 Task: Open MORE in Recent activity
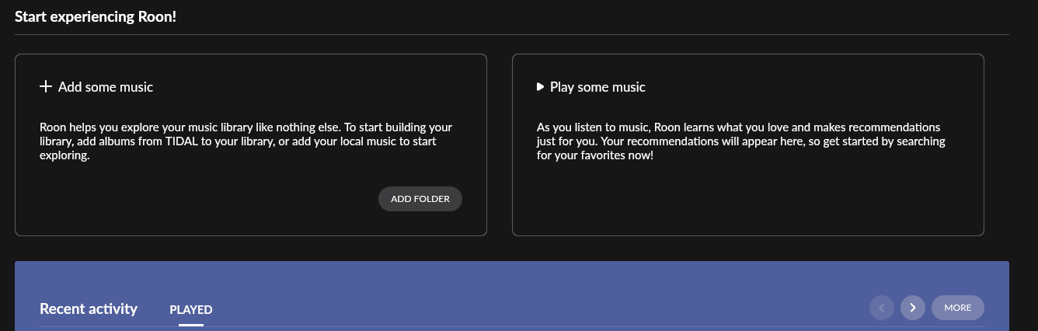(x=958, y=308)
